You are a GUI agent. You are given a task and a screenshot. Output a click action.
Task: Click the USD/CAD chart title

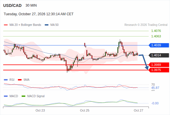tap(12, 5)
